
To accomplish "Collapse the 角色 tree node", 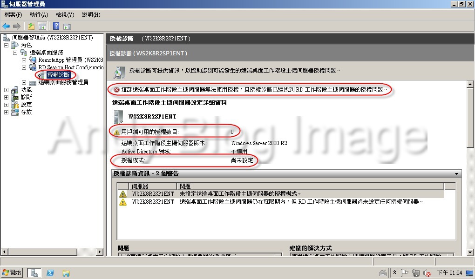I will [7, 45].
